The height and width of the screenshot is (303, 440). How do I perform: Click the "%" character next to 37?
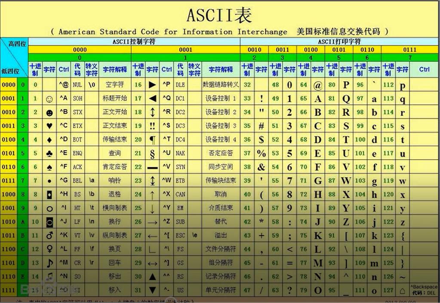tap(261, 153)
